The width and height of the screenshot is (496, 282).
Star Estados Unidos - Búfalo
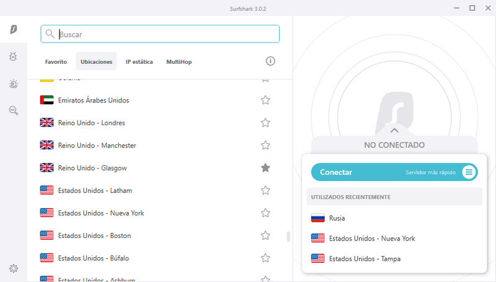265,258
